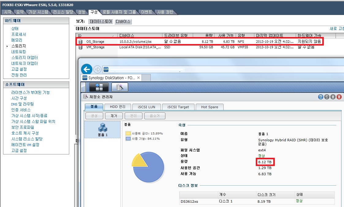This screenshot has width=344, height=207.
Task: Open 스토리지 hardware link
Action: [x=19, y=46]
